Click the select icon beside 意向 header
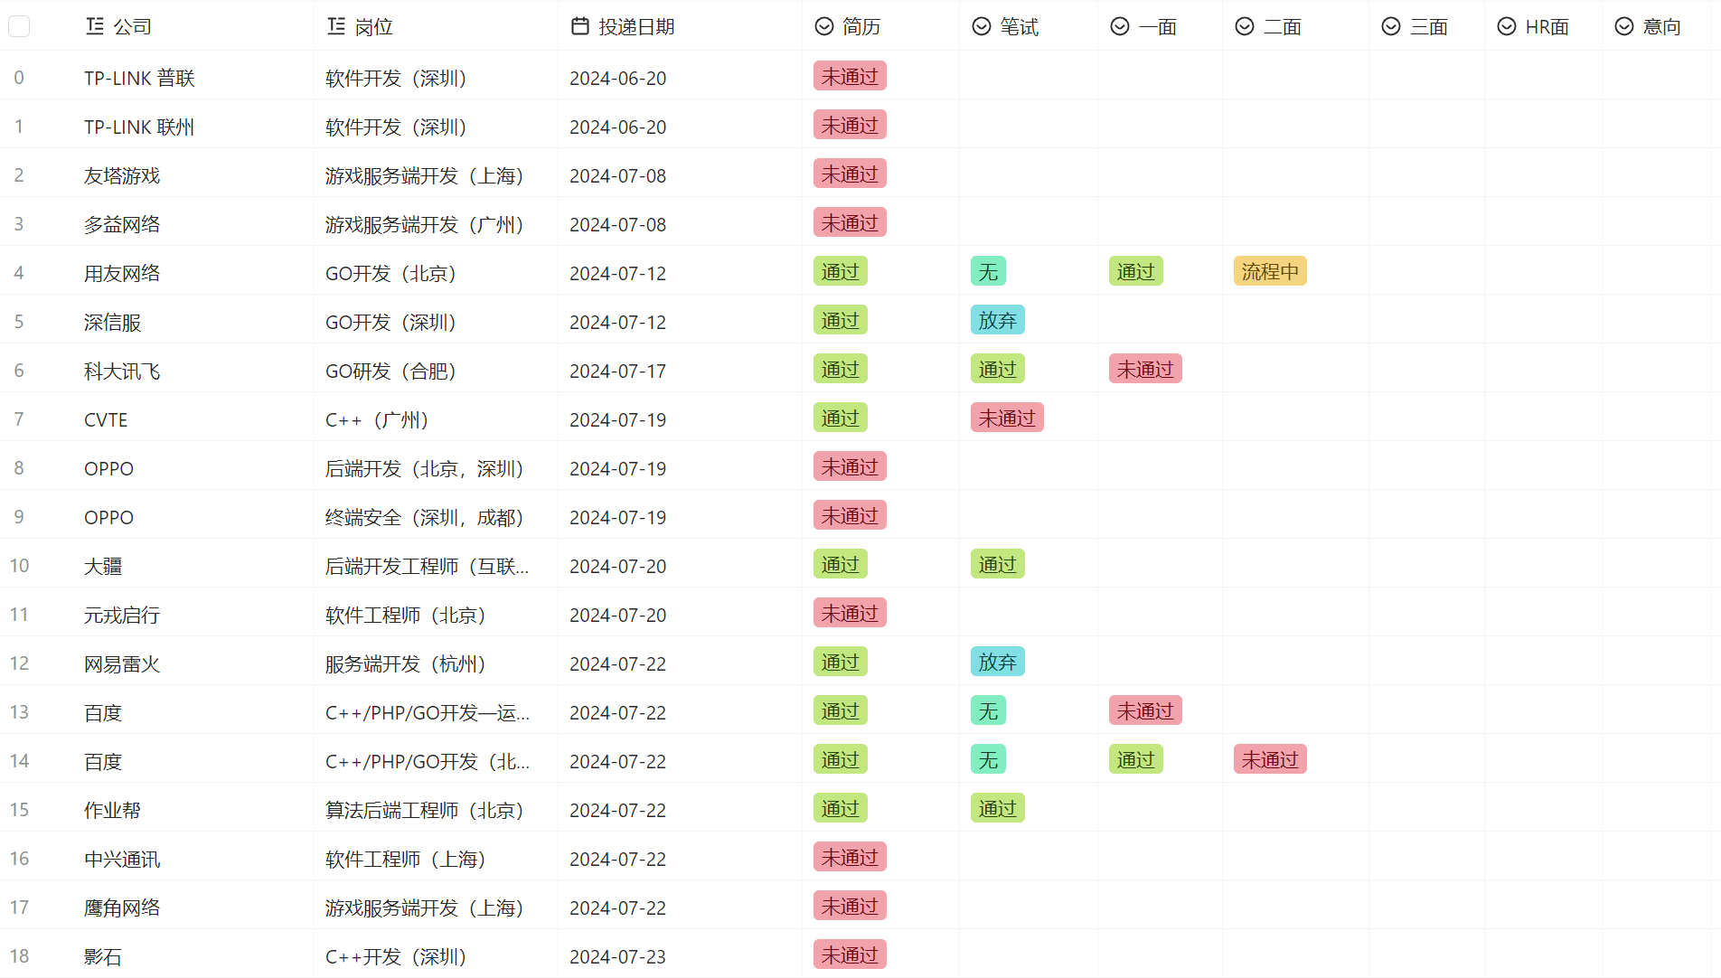This screenshot has height=978, width=1721. tap(1624, 26)
